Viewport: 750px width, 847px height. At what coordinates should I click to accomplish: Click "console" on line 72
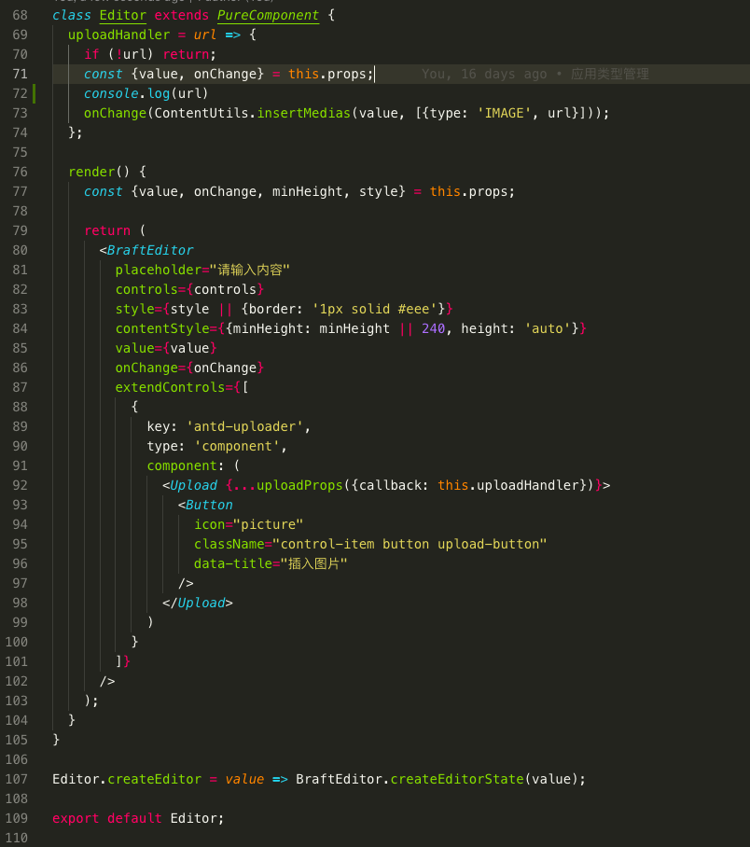coord(111,93)
